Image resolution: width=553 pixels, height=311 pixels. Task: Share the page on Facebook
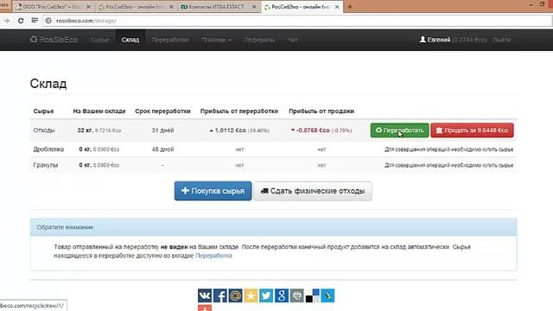point(220,295)
